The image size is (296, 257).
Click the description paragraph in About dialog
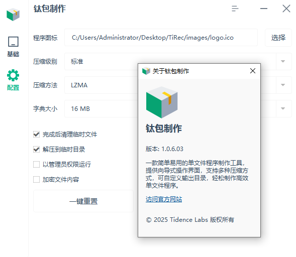[197, 174]
